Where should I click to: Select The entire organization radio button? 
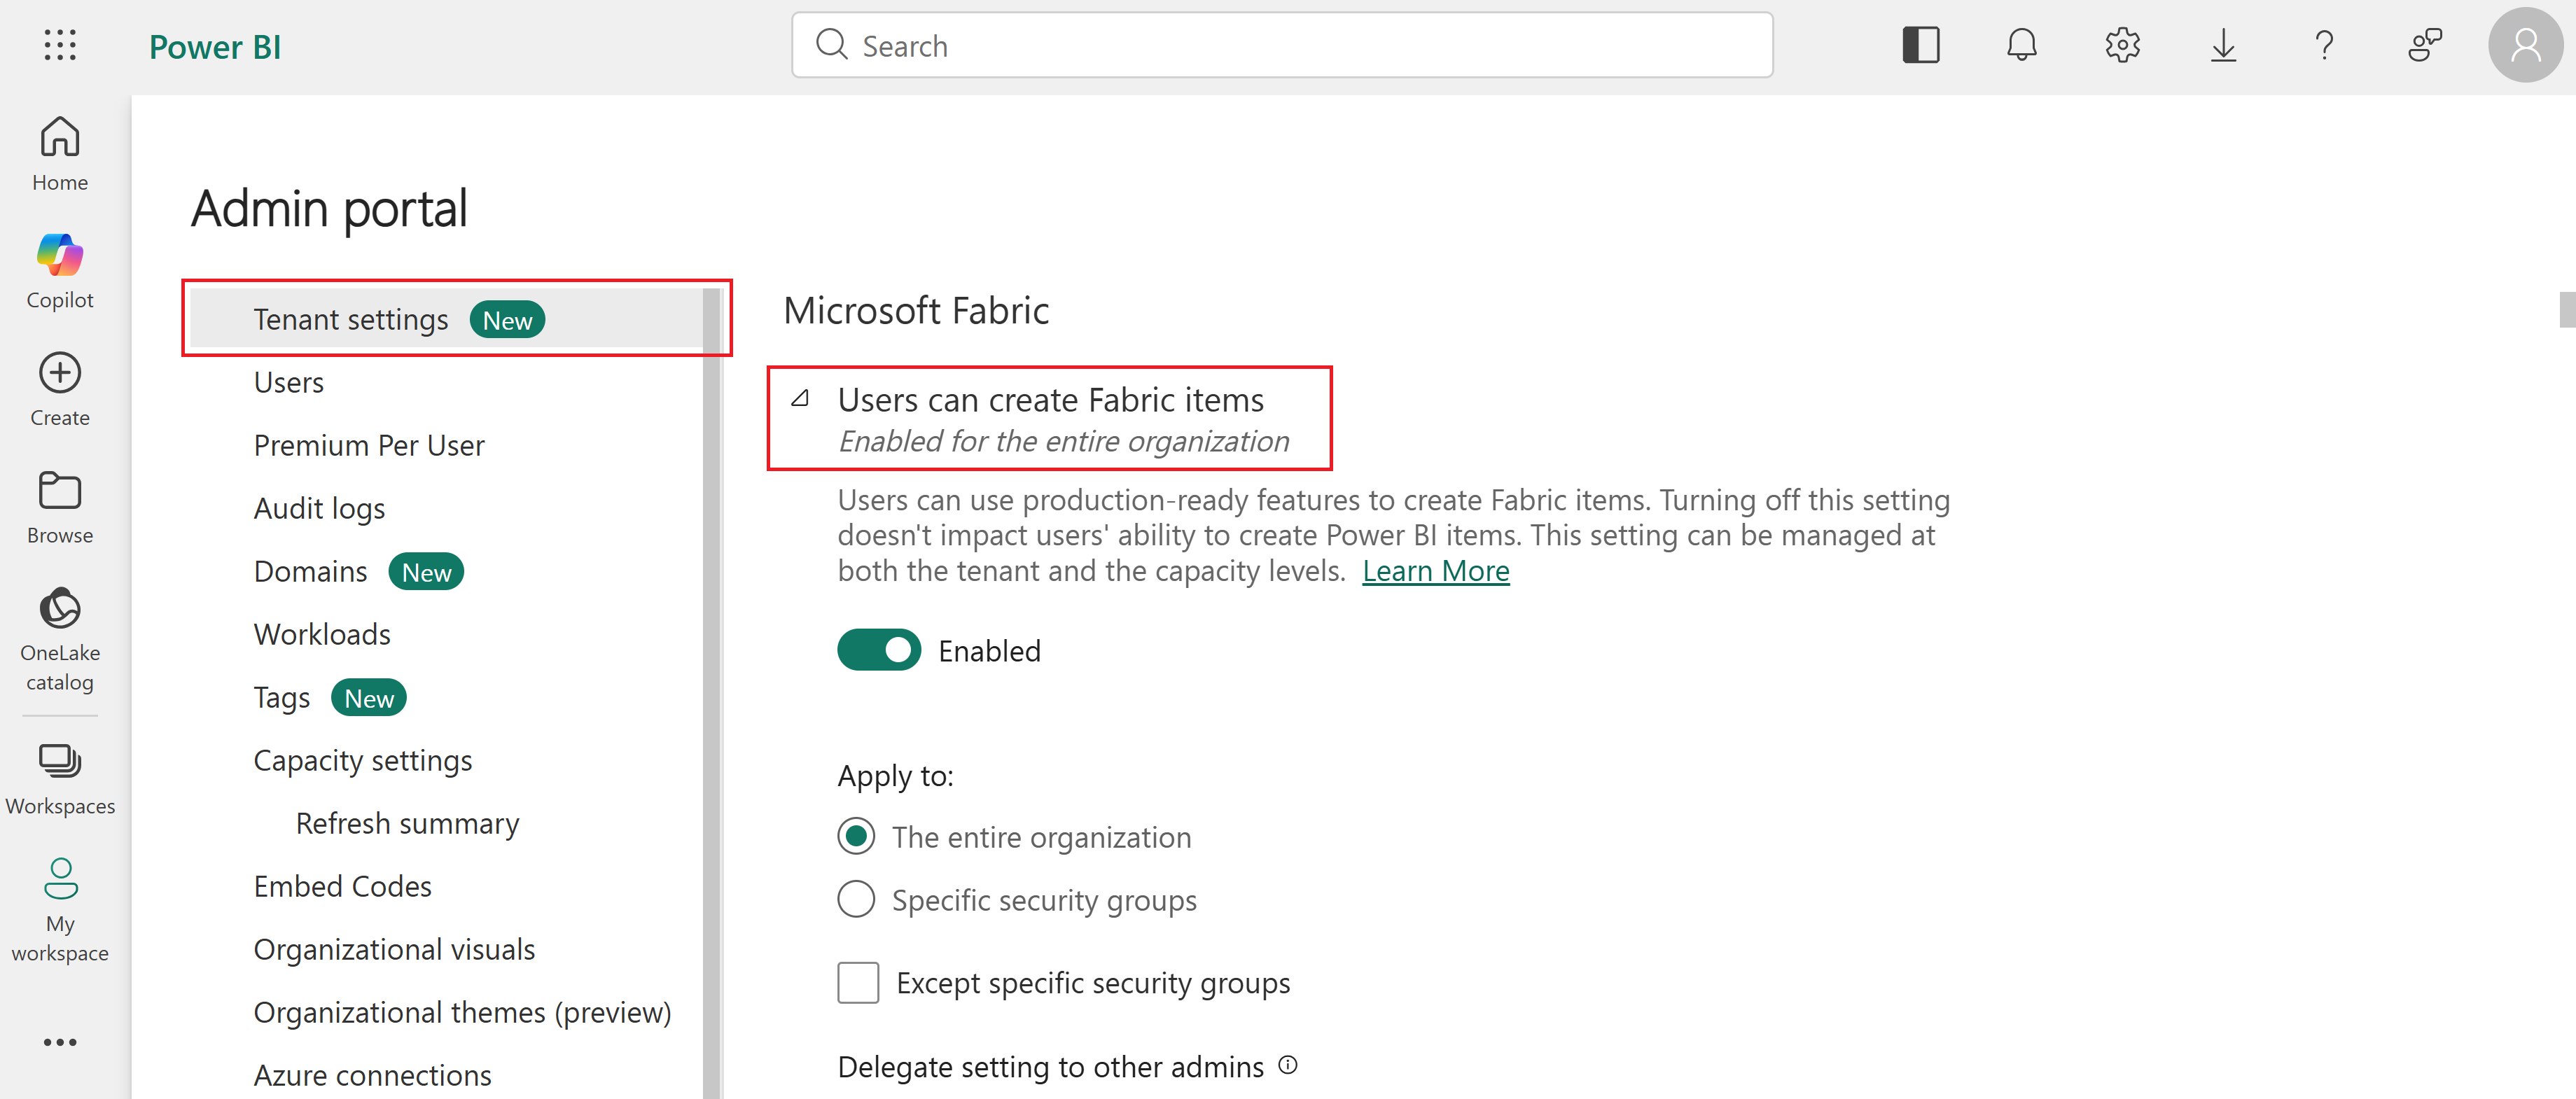tap(856, 837)
